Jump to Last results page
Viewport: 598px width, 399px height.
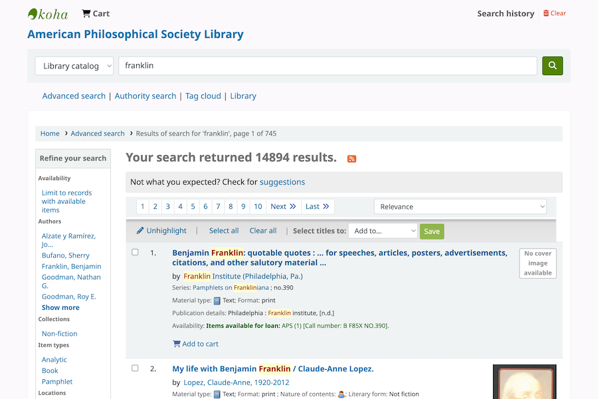[317, 207]
